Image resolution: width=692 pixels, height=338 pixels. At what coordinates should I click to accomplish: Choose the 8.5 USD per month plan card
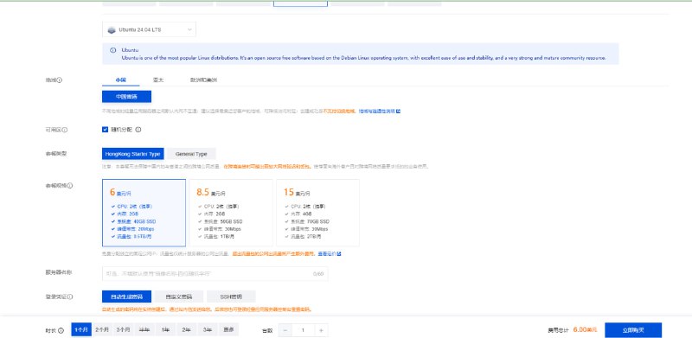tap(231, 213)
